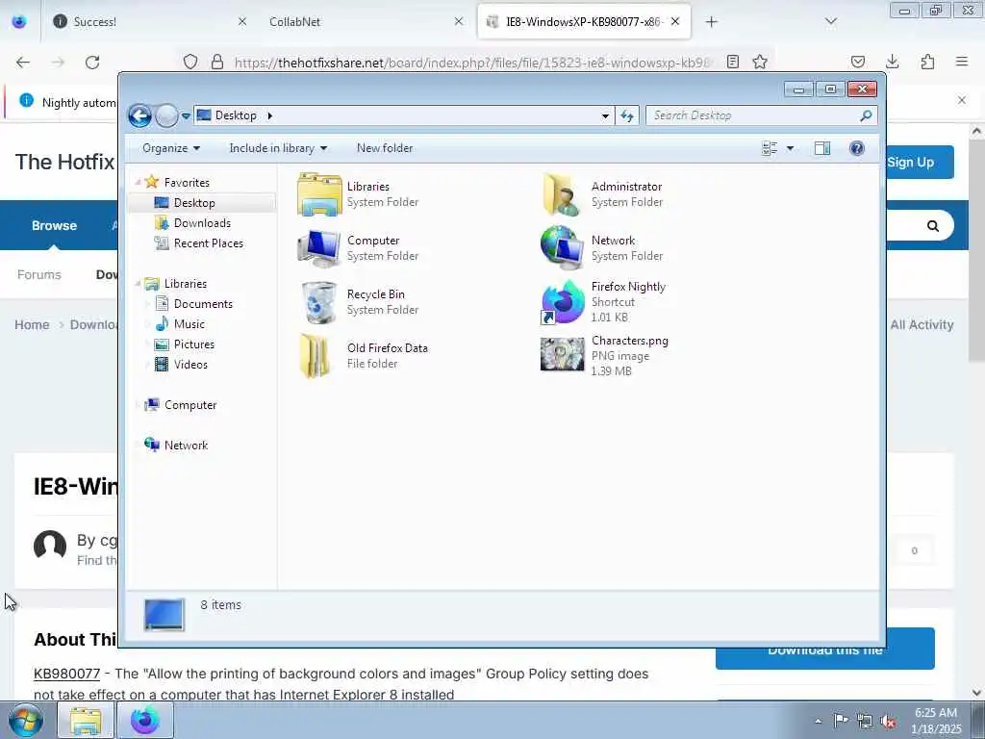
Task: Select Computer in navigation pane
Action: coord(190,405)
